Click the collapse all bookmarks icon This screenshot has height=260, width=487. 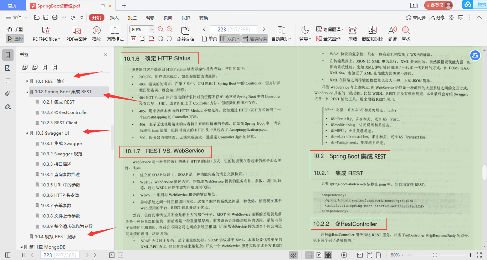point(35,67)
